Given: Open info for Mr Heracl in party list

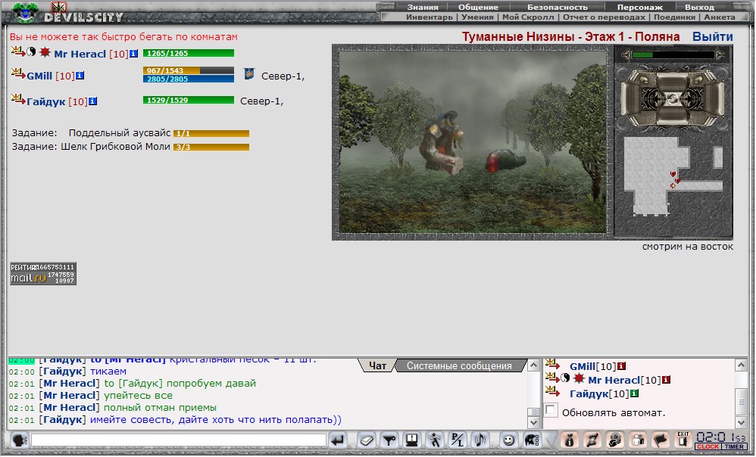Looking at the screenshot, I should tap(133, 54).
